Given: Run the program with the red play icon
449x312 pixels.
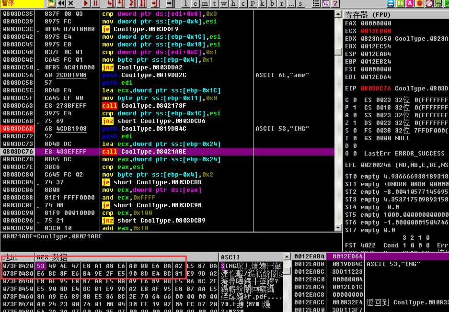Looking at the screenshot, I should (86, 3).
